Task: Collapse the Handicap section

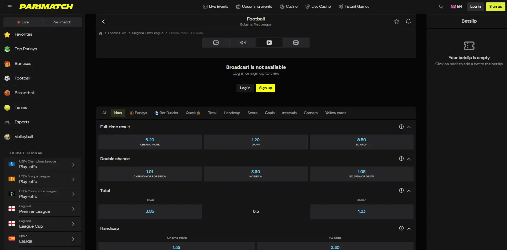Action: tap(409, 229)
